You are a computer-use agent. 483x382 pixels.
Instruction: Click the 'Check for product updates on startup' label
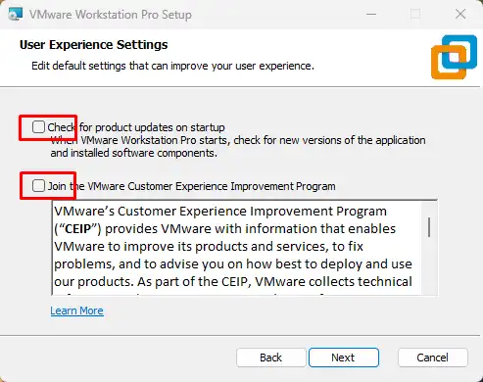tap(136, 127)
